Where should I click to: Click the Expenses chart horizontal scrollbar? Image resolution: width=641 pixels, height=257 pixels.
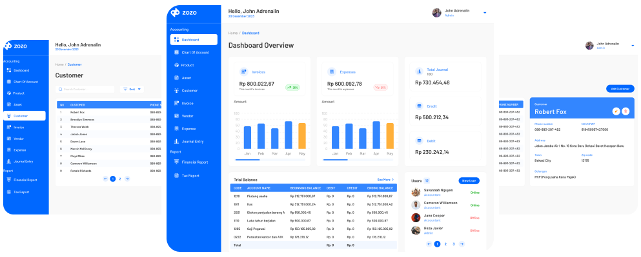pyautogui.click(x=357, y=160)
